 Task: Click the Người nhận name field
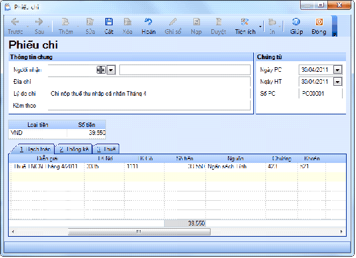(185, 70)
